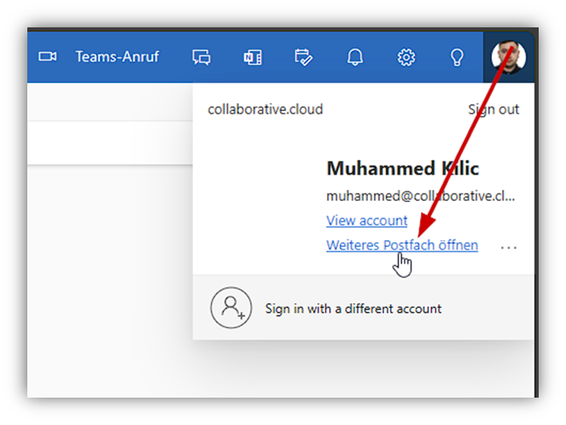Open the My Day calendar-check icon
Viewport: 566px width, 425px height.
[x=303, y=57]
